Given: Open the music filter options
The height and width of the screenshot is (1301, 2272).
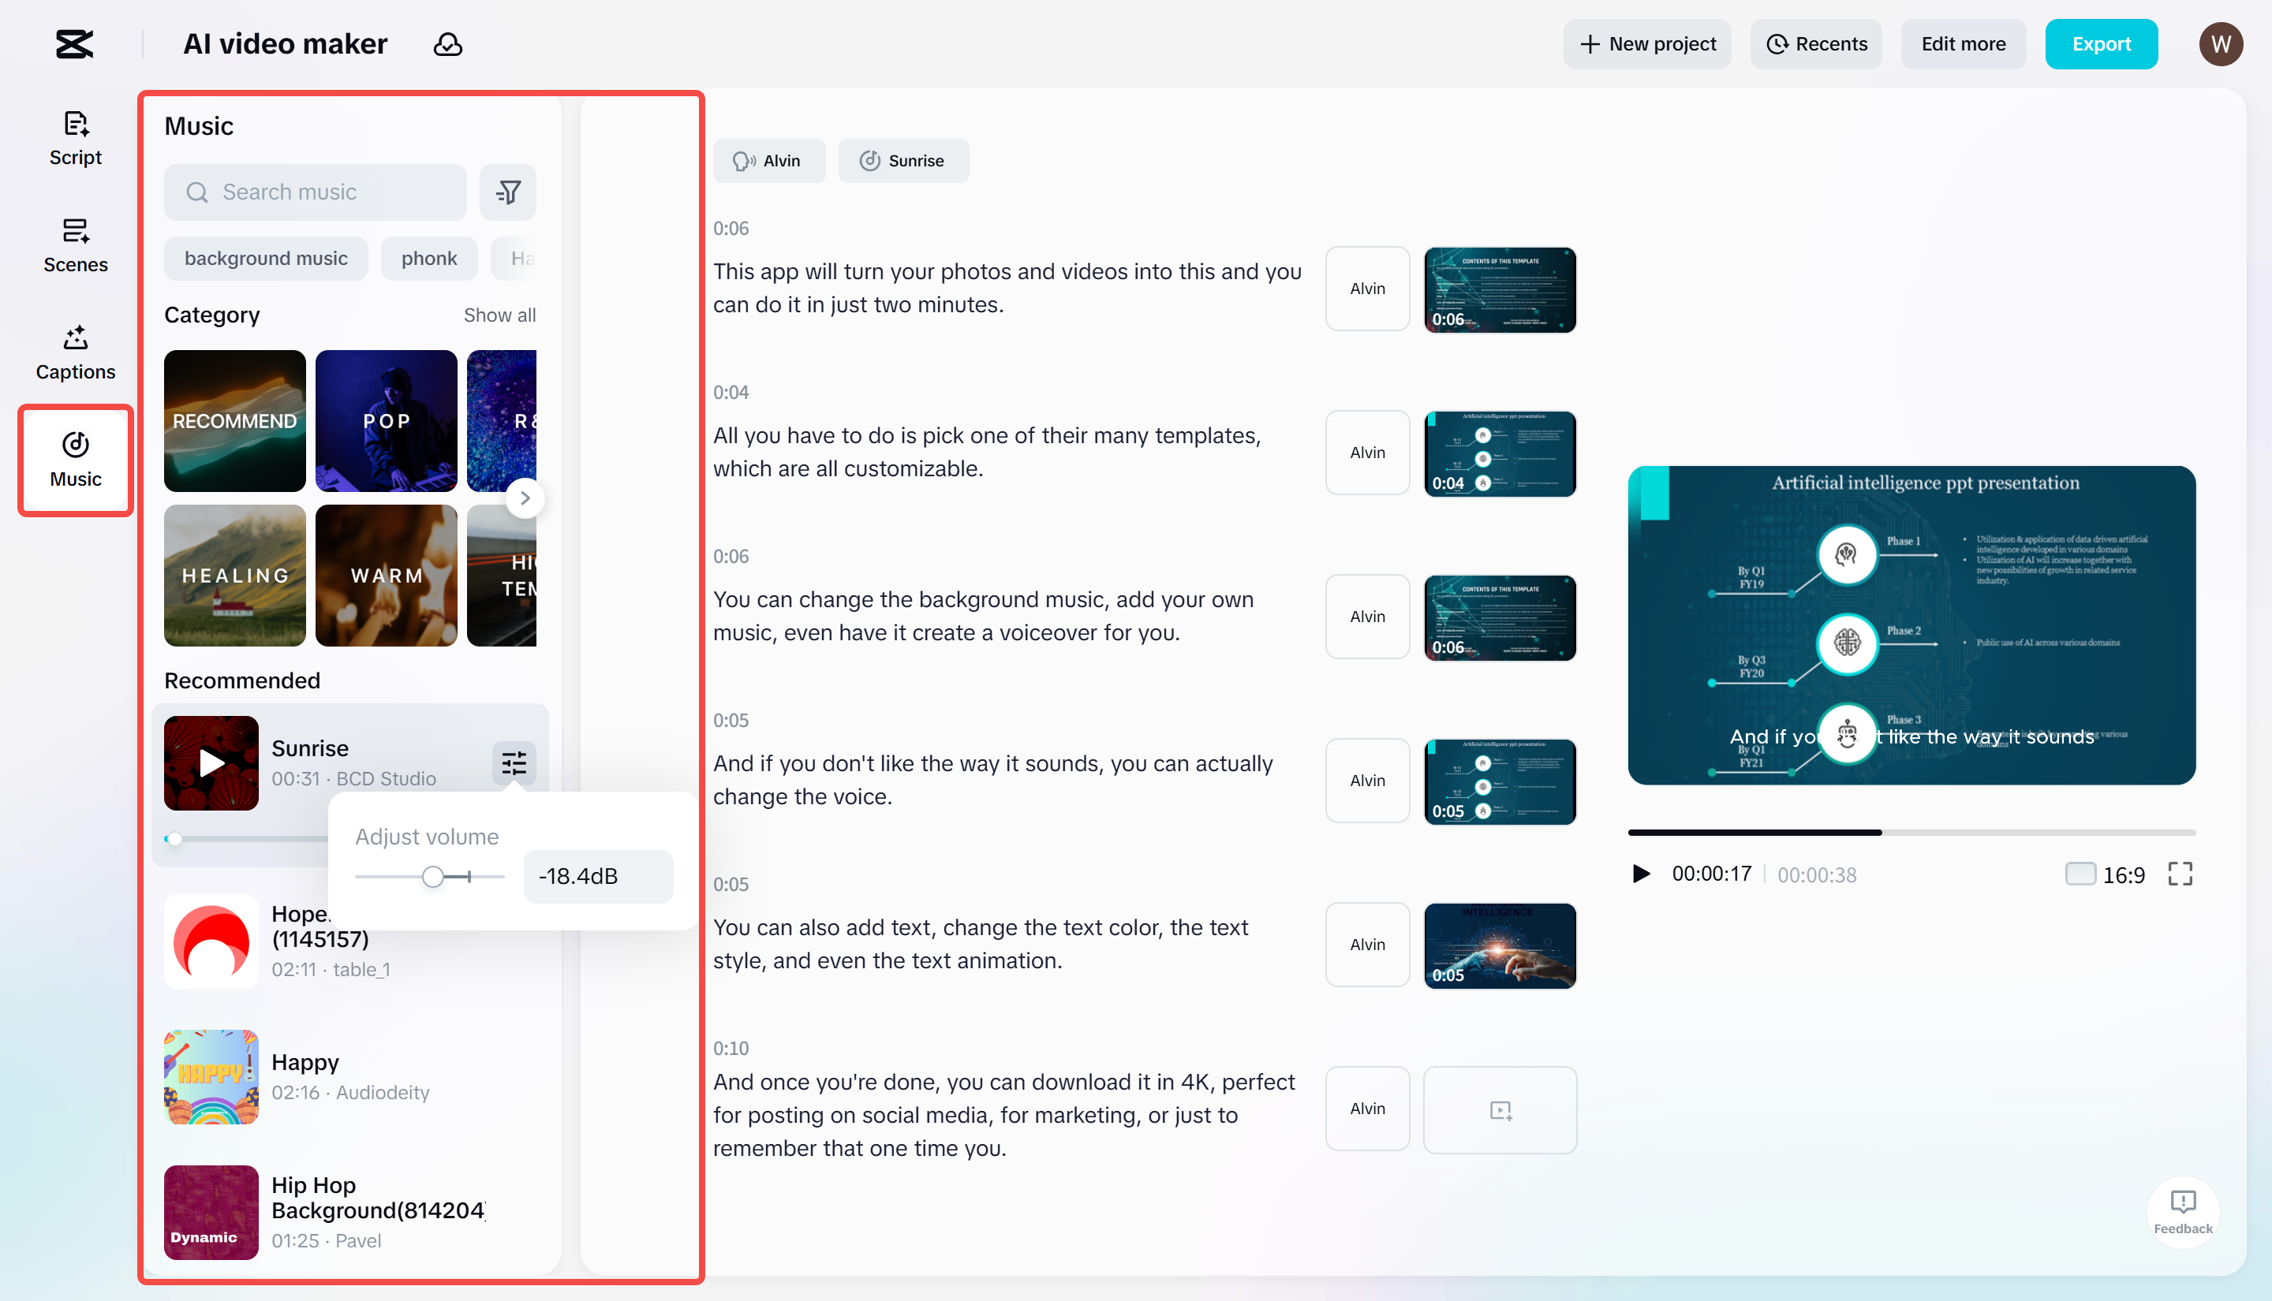Looking at the screenshot, I should click(508, 192).
